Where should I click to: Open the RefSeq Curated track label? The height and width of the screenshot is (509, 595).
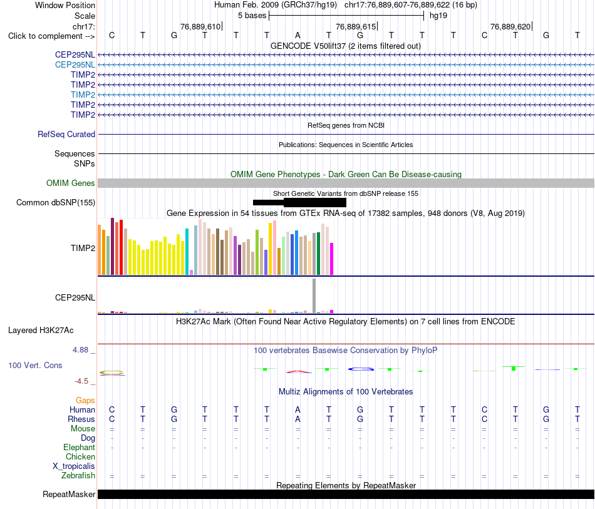pos(66,134)
